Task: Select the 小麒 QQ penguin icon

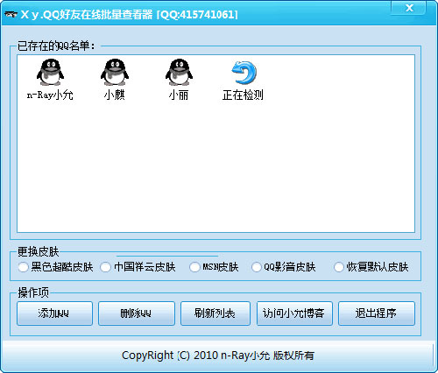Action: click(x=115, y=73)
